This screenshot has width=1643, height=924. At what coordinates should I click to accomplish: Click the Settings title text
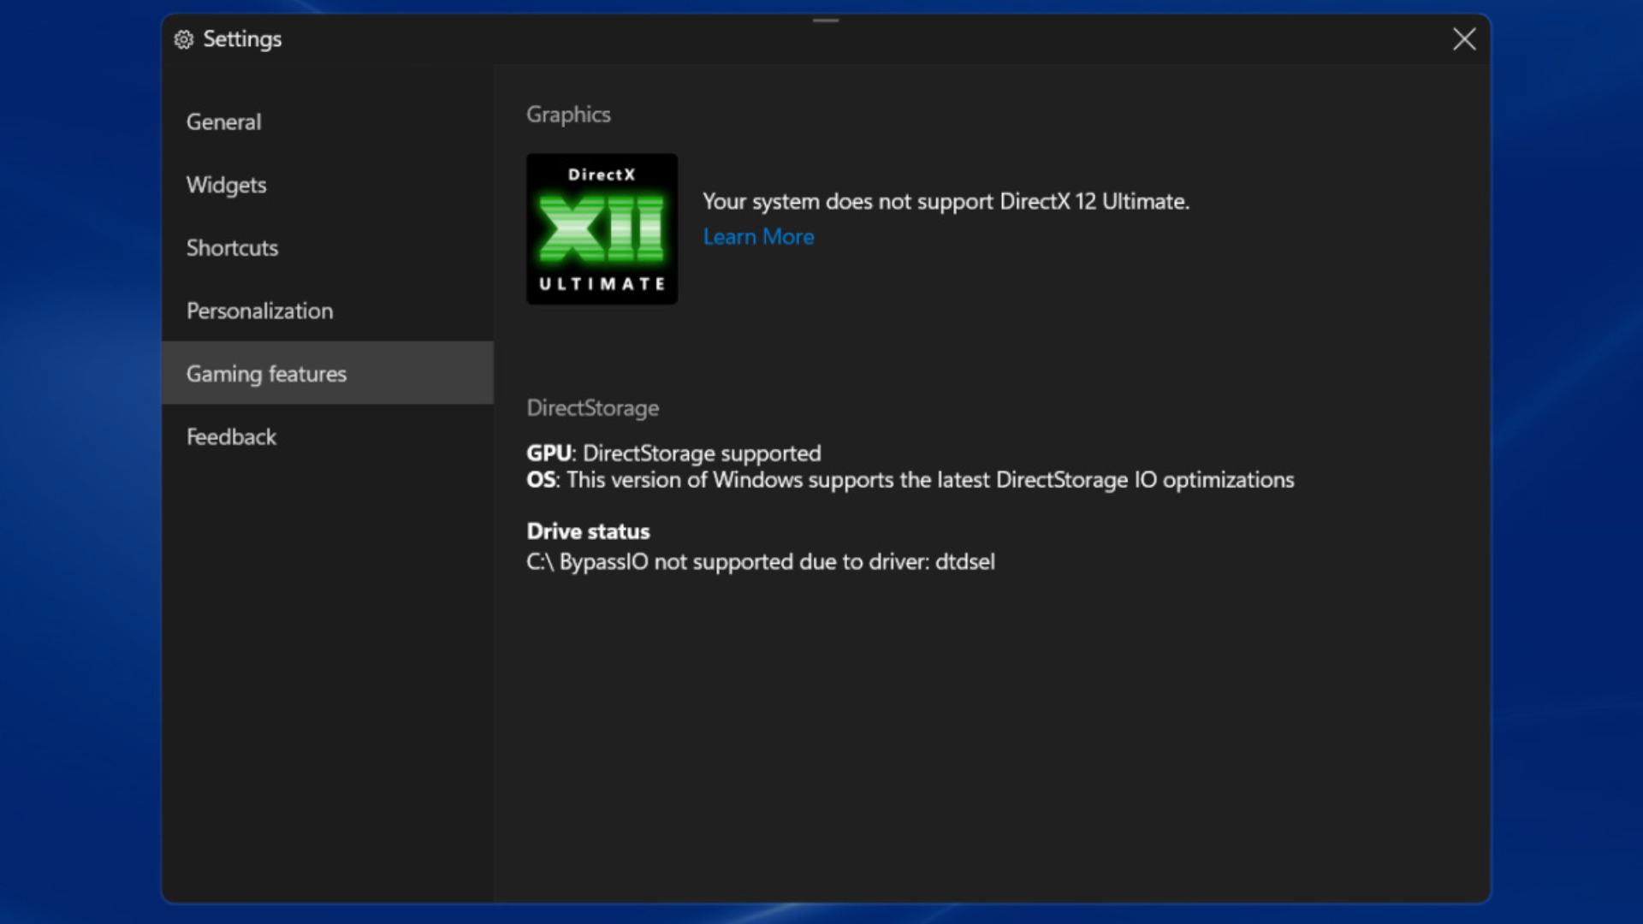click(242, 39)
